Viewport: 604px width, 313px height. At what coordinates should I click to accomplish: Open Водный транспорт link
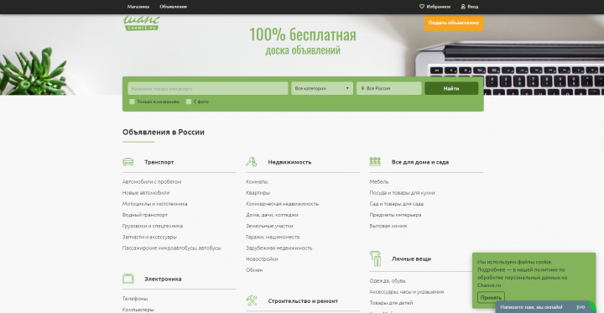(145, 215)
